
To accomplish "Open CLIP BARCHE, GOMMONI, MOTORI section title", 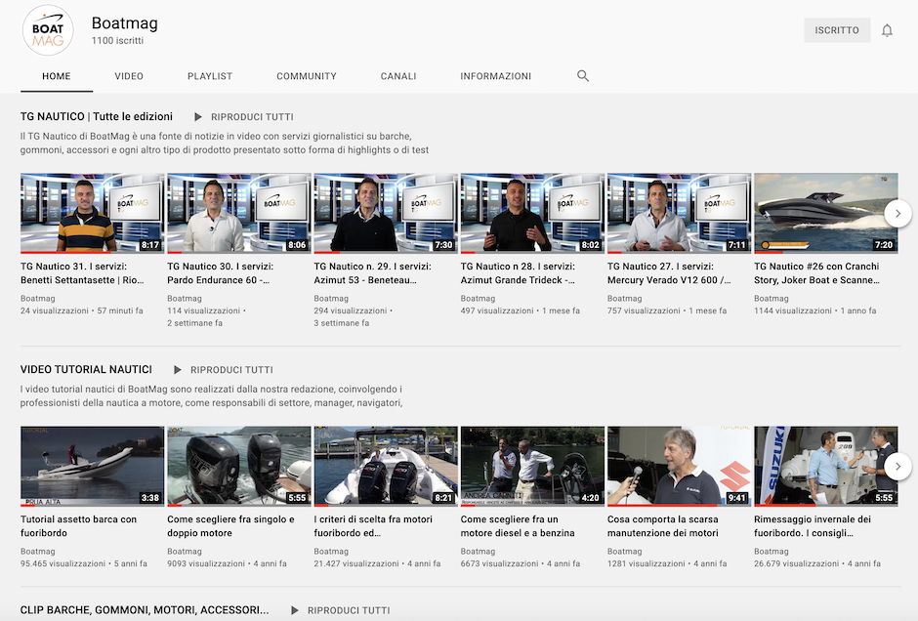I will (145, 610).
